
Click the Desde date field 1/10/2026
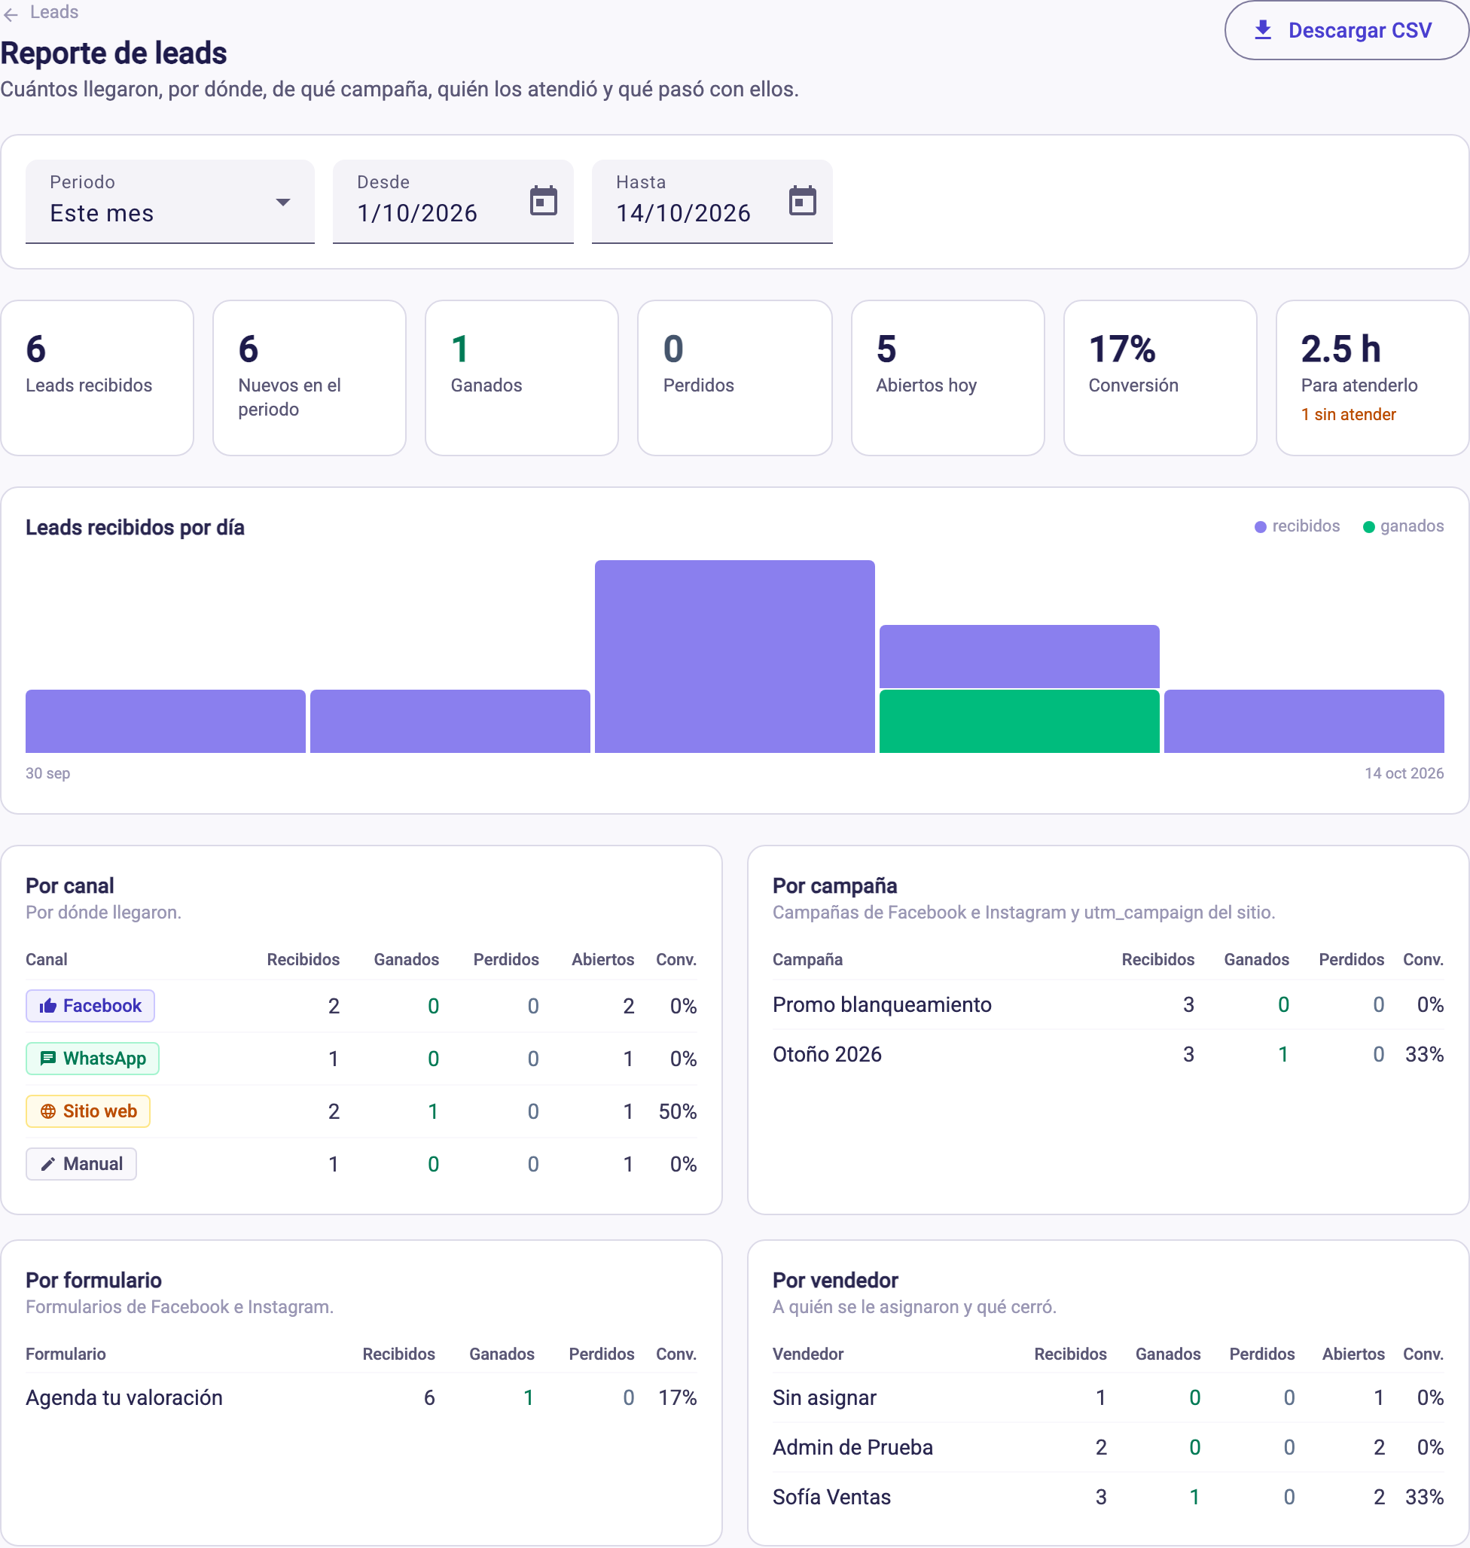(x=453, y=202)
